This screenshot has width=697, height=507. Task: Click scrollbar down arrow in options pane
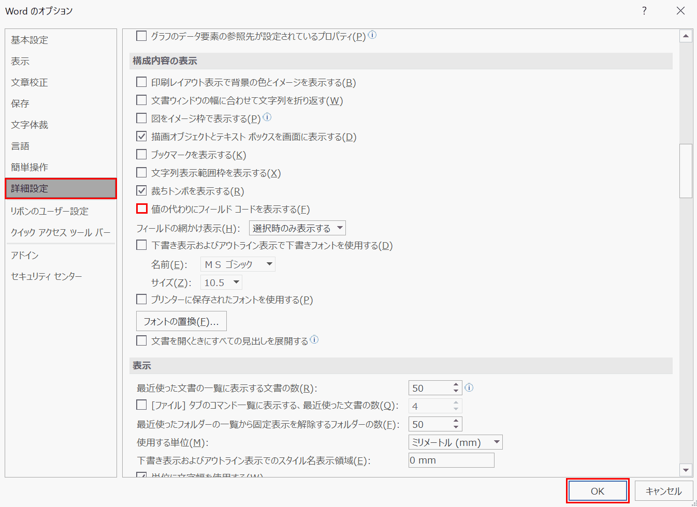point(686,470)
